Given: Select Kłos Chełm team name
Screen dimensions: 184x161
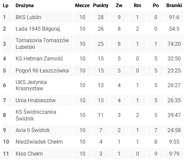Looking at the screenshot, I should [29, 154].
